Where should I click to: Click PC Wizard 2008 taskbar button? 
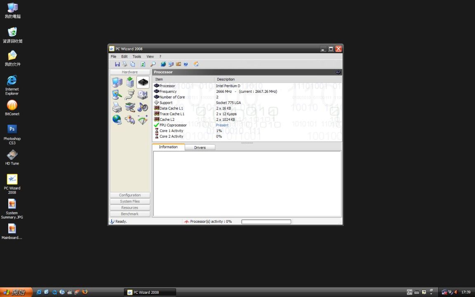pos(150,292)
